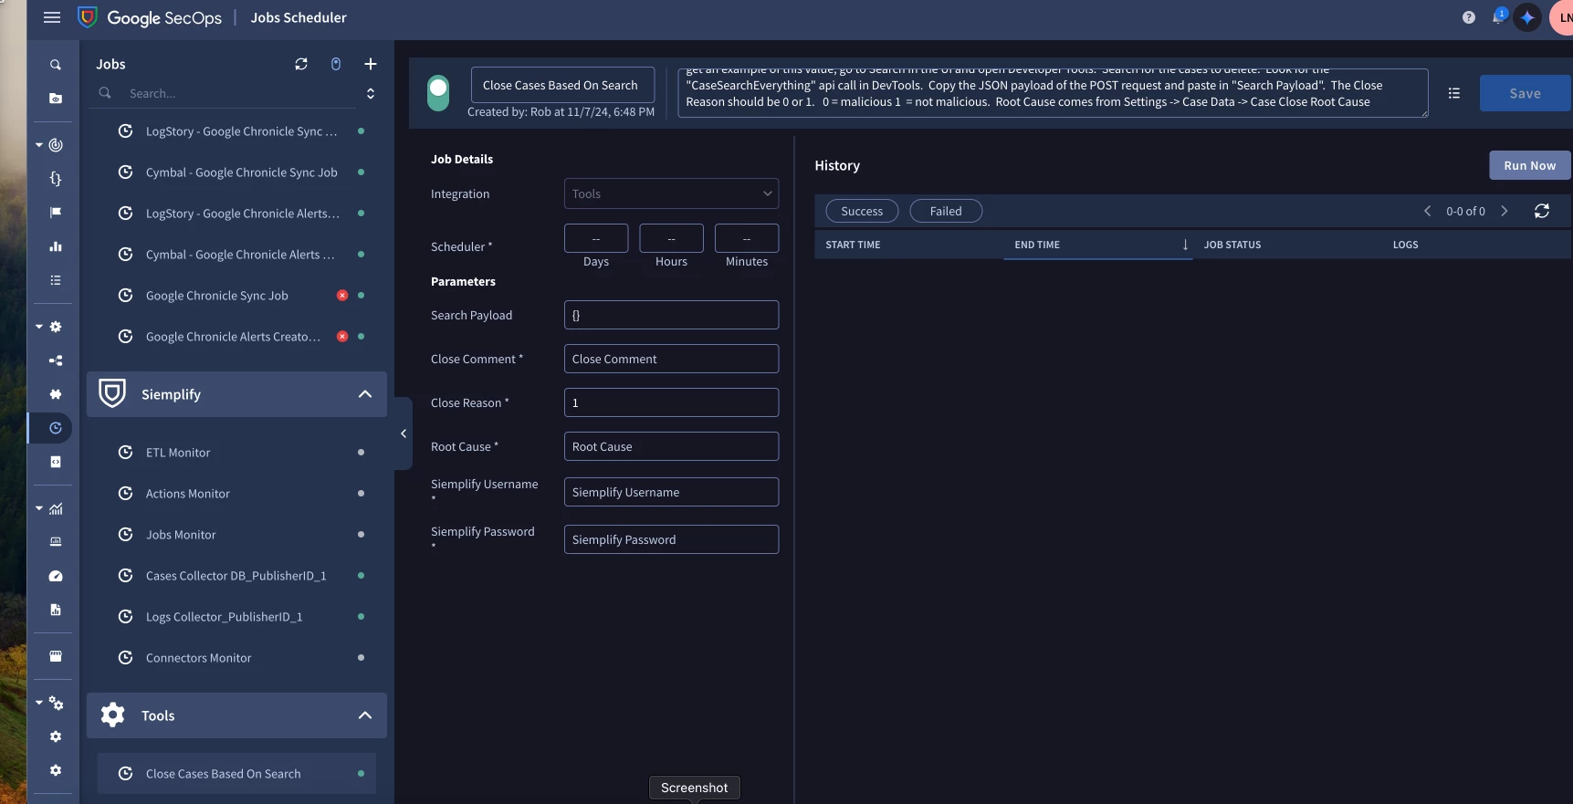The image size is (1573, 804).
Task: Click the Google SecOps shield logo
Action: tap(88, 17)
